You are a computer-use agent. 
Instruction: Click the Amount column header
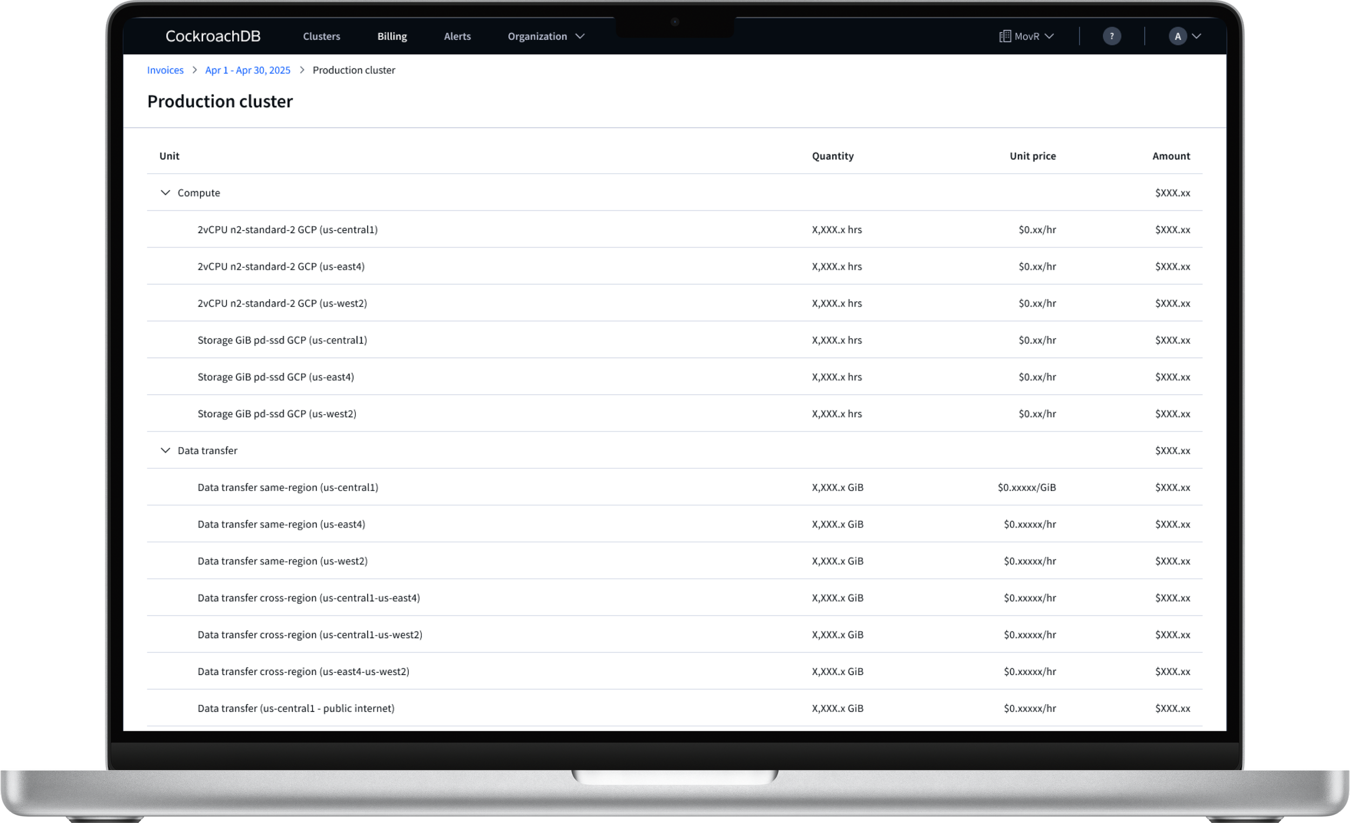(x=1171, y=156)
